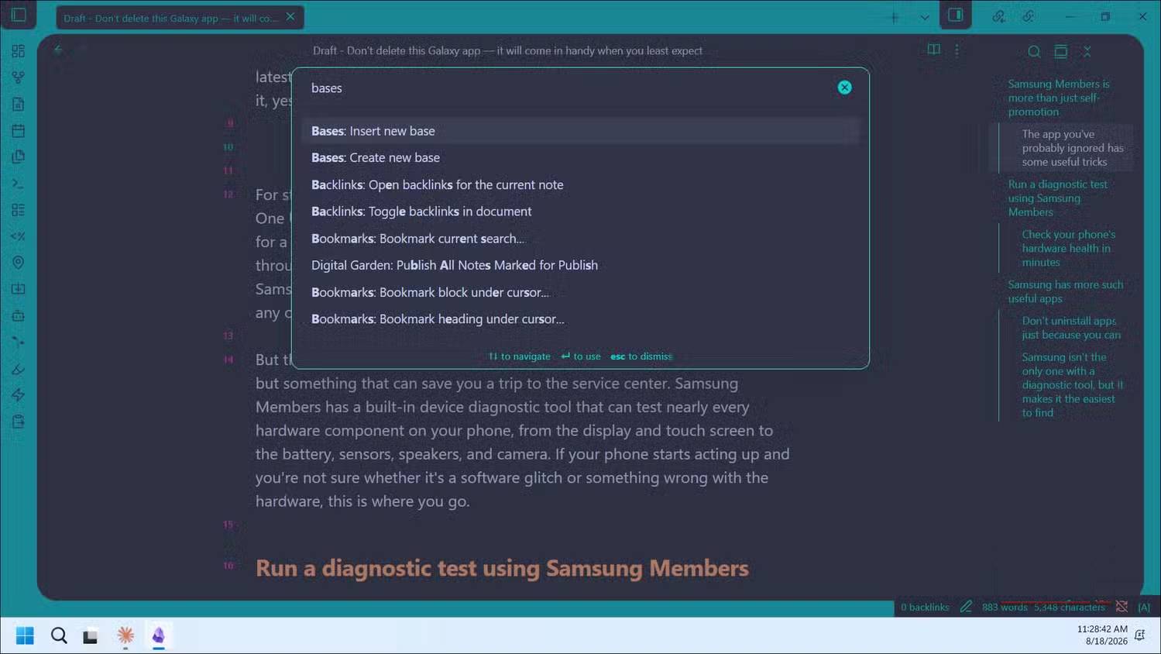The width and height of the screenshot is (1161, 654).
Task: Click '883 words' in the status bar
Action: click(x=1005, y=607)
